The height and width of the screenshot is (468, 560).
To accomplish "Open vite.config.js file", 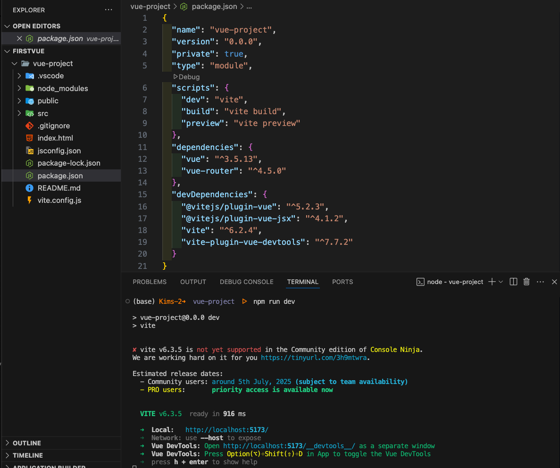I will [x=59, y=201].
